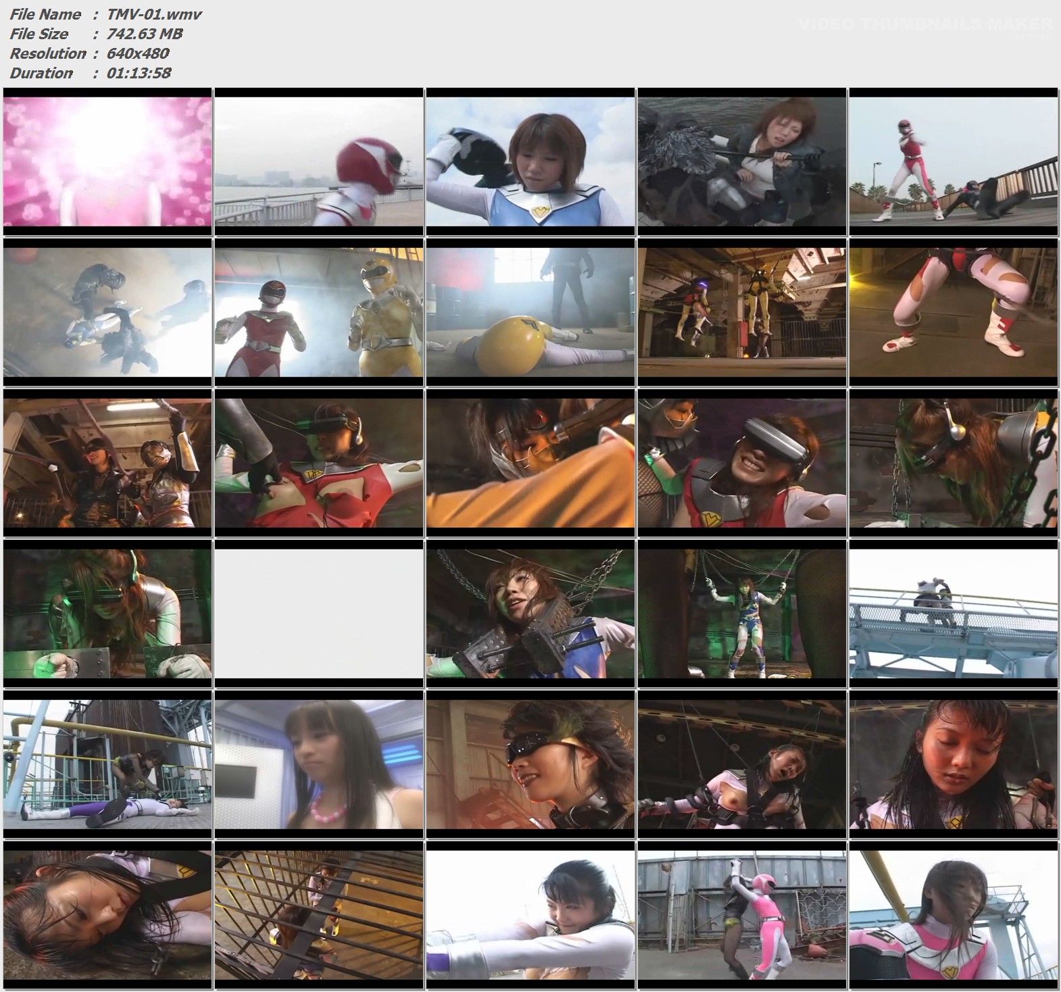The image size is (1061, 992).
Task: Select the duration 01:13:58 value
Action: pos(139,73)
